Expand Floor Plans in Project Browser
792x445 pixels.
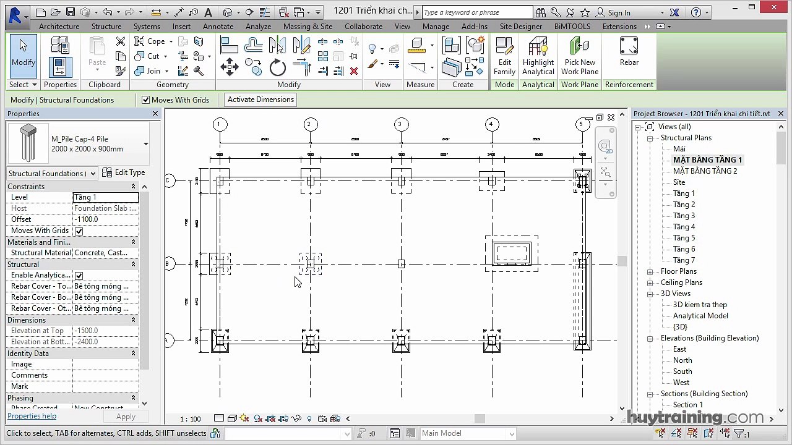point(650,272)
